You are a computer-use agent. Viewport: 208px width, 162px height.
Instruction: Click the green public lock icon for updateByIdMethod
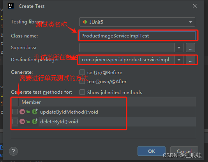28,112
